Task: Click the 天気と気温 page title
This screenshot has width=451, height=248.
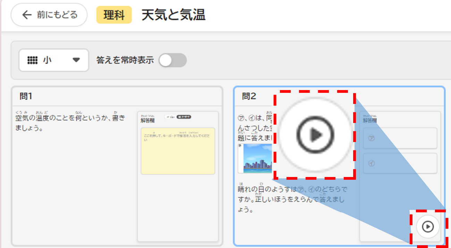Action: (x=173, y=16)
